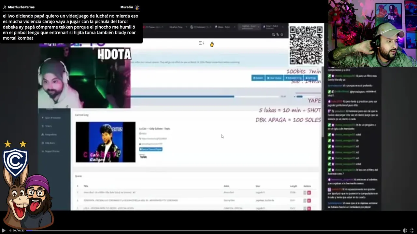Screen dimensions: 417x234
Task: Switch to the Marathon Timer browser tab
Action: (x=176, y=27)
